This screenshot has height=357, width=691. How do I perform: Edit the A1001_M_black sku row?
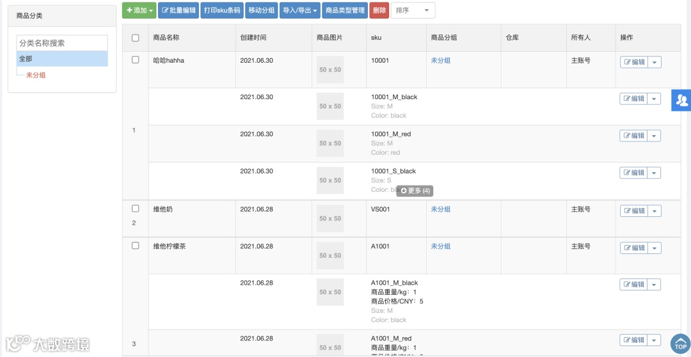point(633,285)
